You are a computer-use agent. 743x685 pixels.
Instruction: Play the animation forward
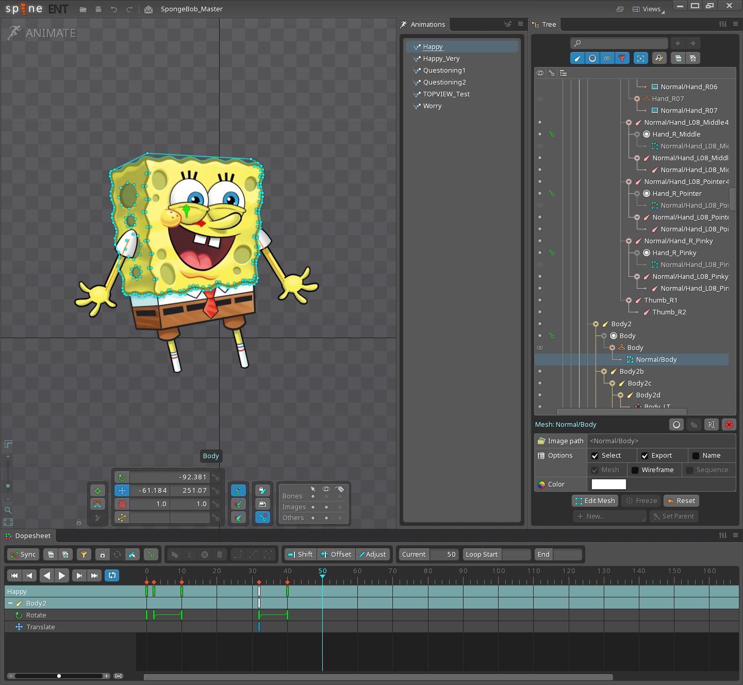click(x=62, y=576)
